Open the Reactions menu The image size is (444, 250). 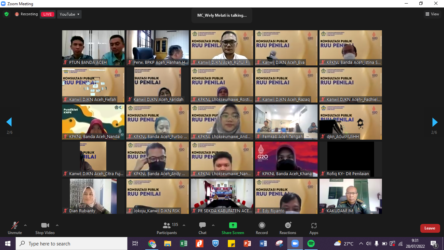click(288, 228)
